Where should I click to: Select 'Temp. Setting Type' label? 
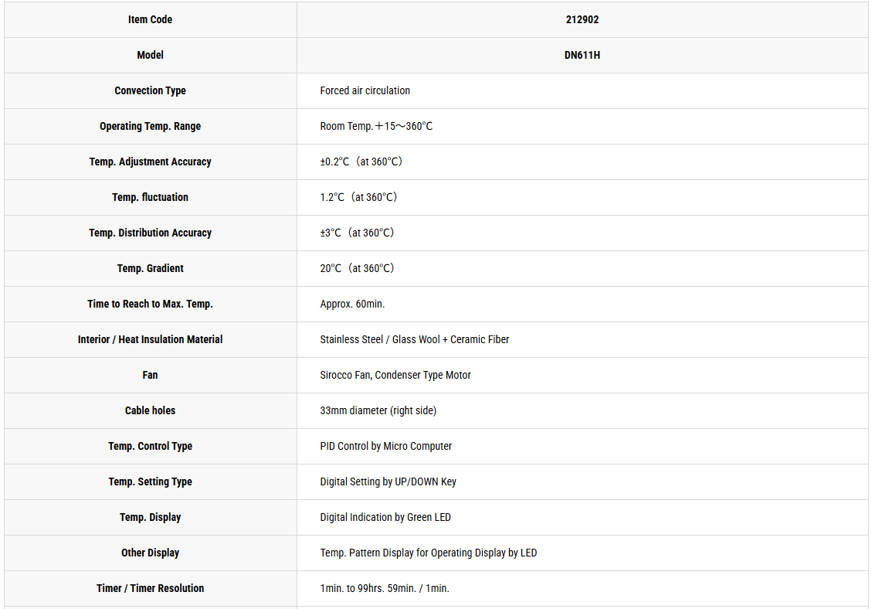point(150,482)
